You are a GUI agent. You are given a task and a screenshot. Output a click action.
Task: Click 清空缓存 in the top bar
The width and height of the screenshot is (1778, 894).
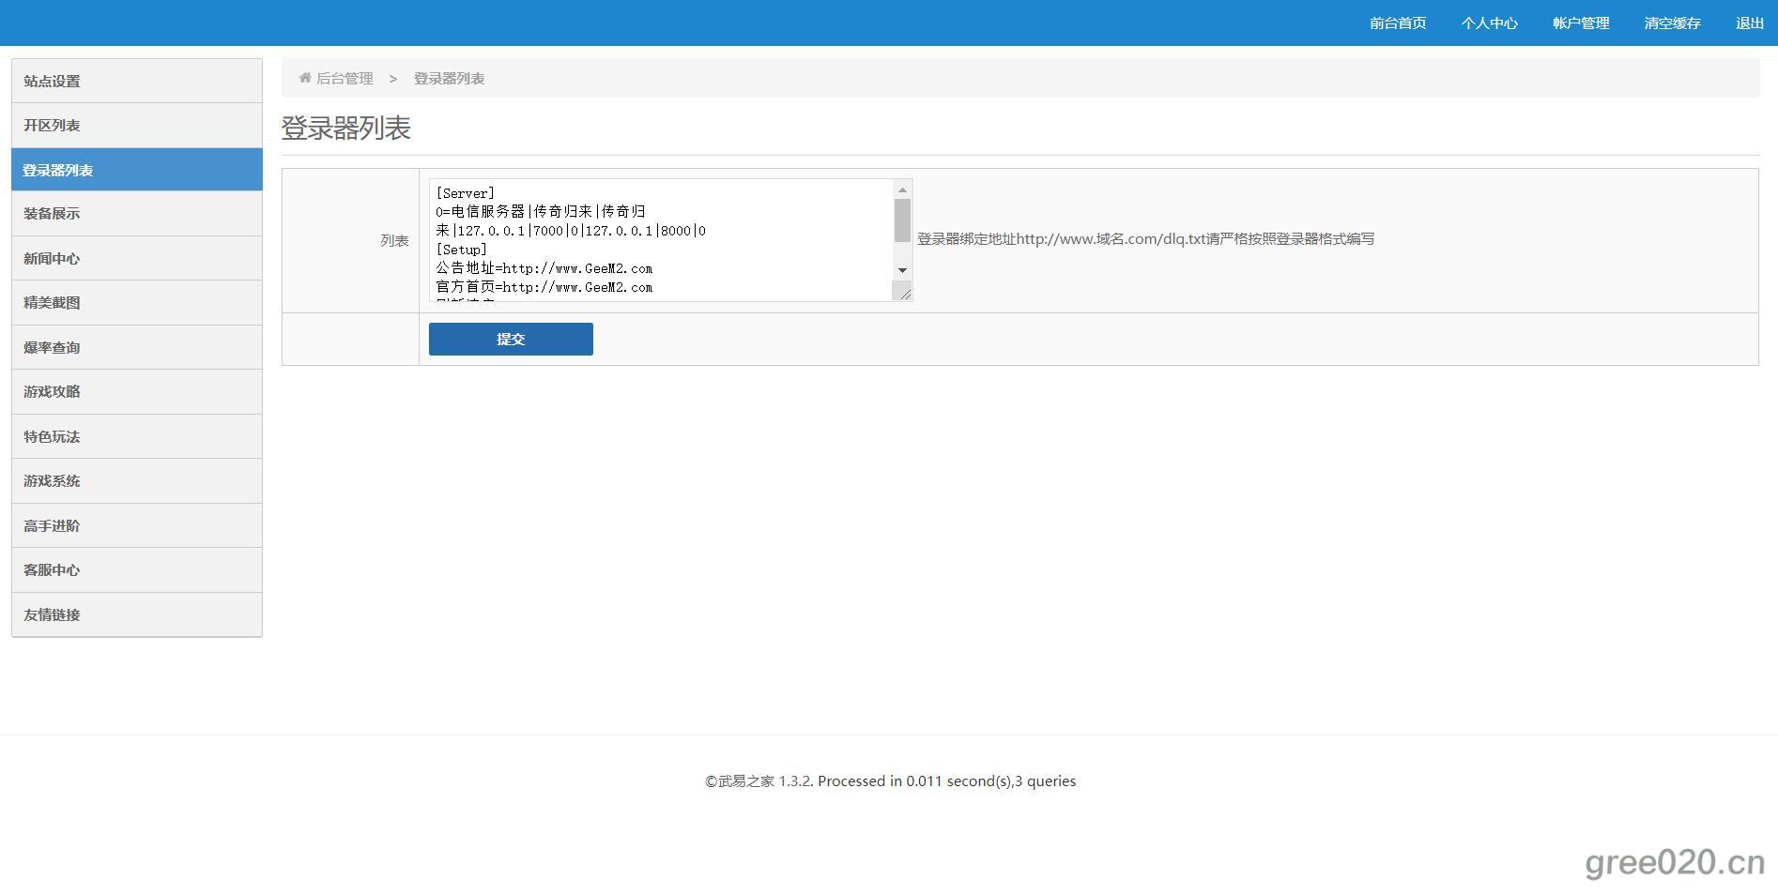point(1672,23)
